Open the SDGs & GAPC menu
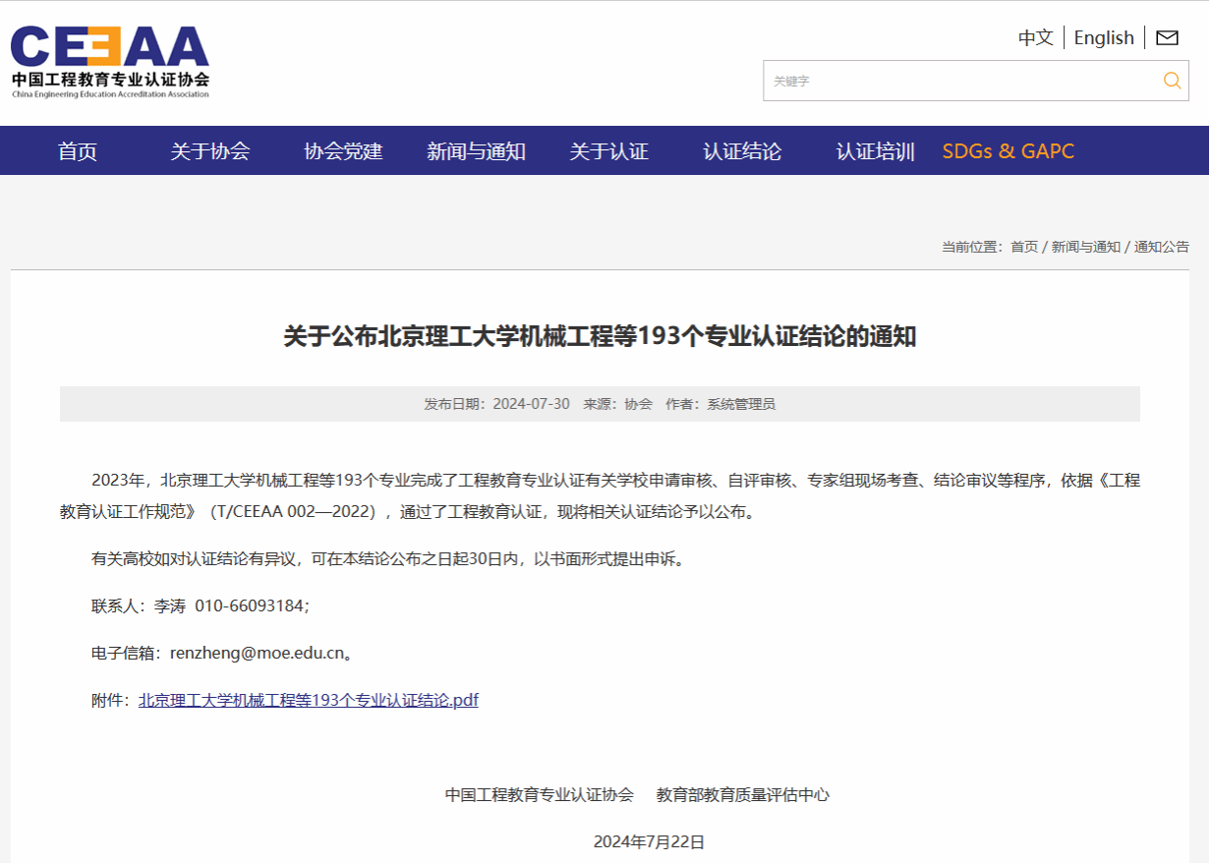The height and width of the screenshot is (864, 1211). pos(1009,151)
